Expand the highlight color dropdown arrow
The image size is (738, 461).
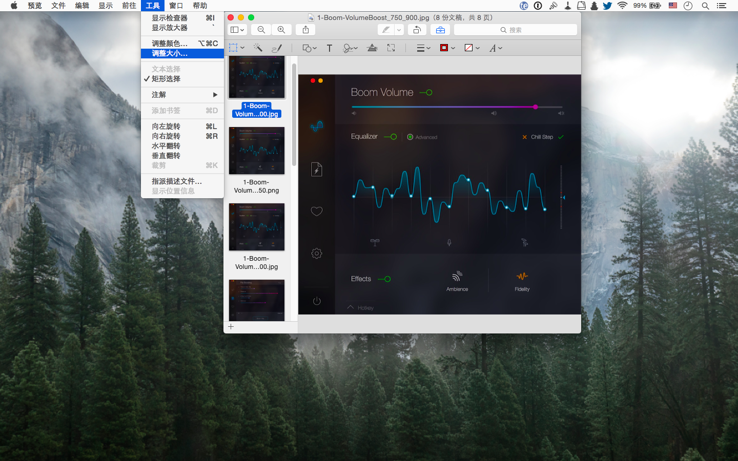(x=399, y=30)
